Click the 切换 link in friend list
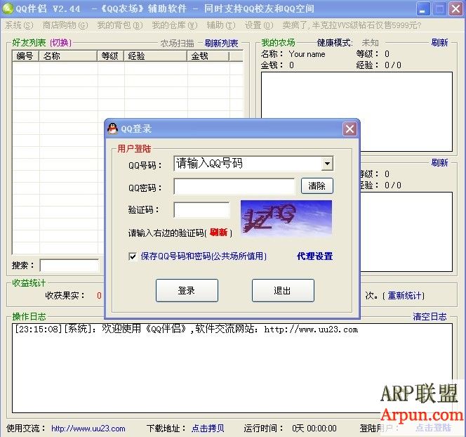This screenshot has width=466, height=437. point(61,43)
